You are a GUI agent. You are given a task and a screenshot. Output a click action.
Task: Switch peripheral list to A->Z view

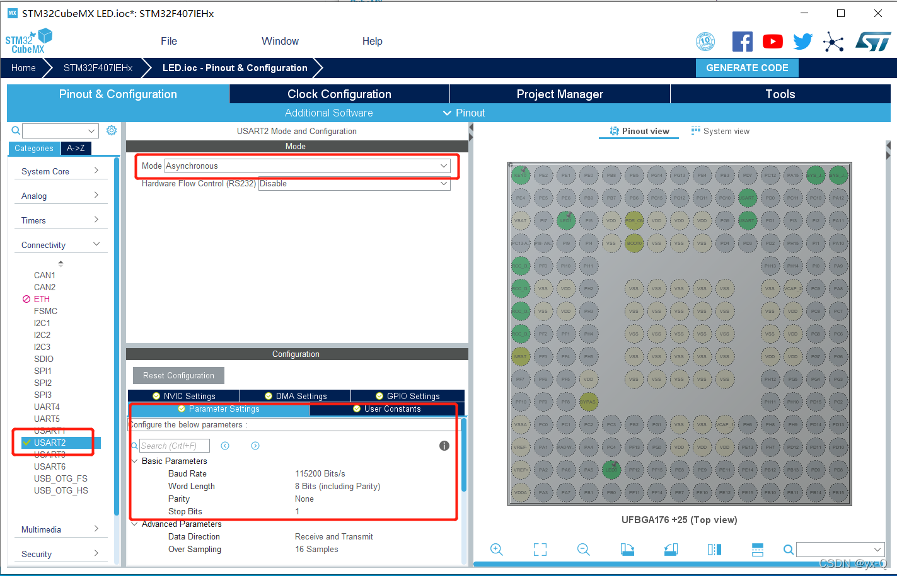pyautogui.click(x=76, y=149)
